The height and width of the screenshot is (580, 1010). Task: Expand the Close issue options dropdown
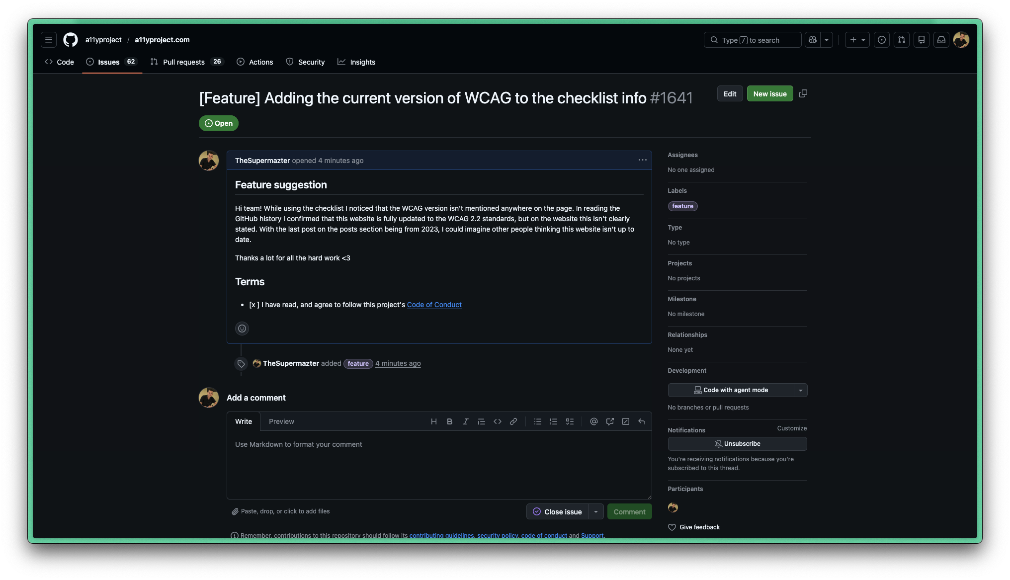596,511
